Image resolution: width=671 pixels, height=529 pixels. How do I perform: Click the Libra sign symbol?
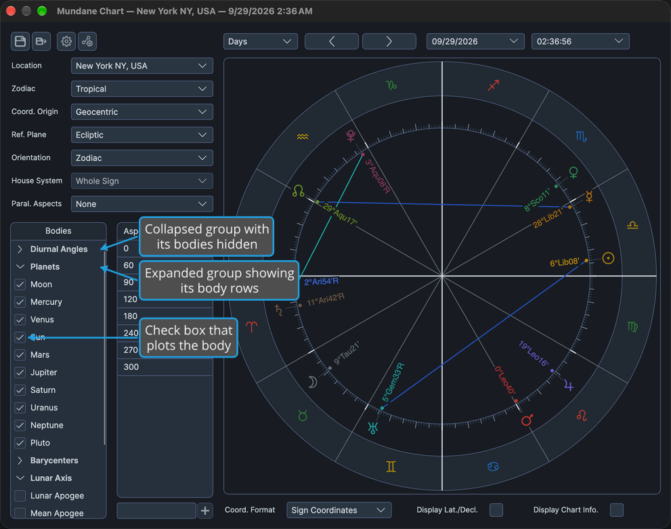coord(632,225)
